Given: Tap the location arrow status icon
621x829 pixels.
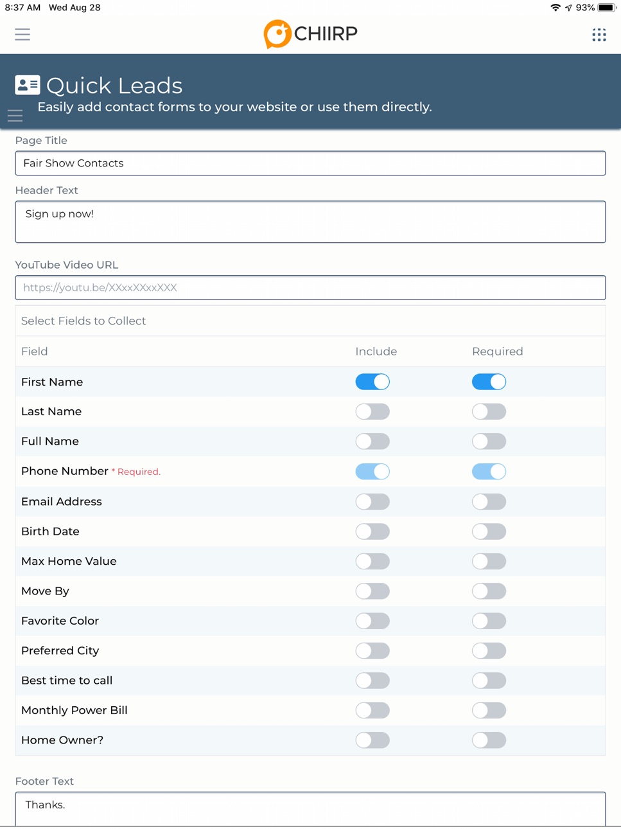Looking at the screenshot, I should (568, 8).
